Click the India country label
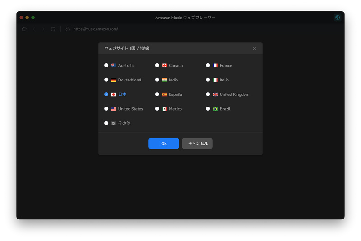 [x=173, y=80]
